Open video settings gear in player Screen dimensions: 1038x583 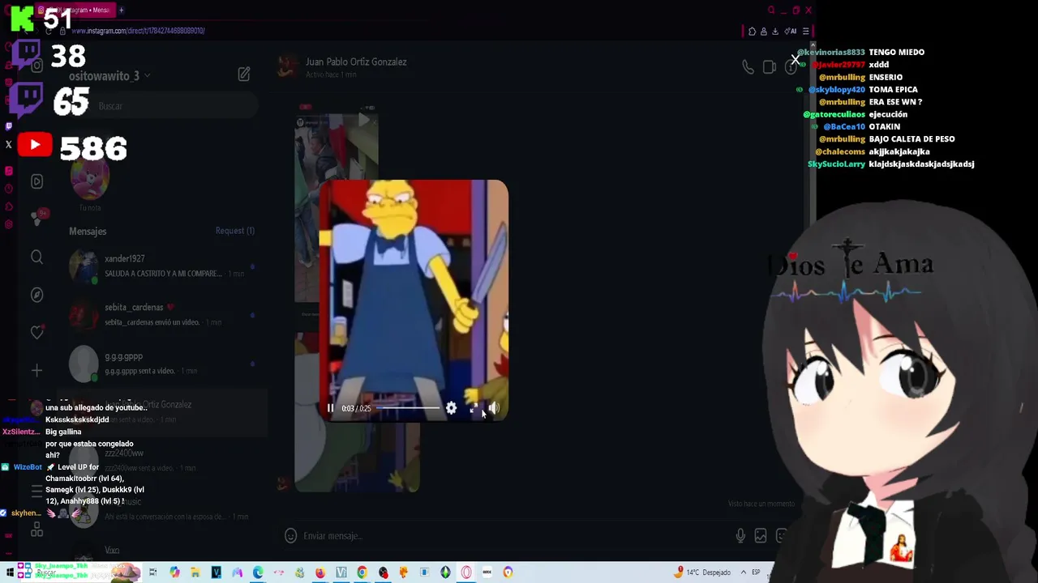451,408
